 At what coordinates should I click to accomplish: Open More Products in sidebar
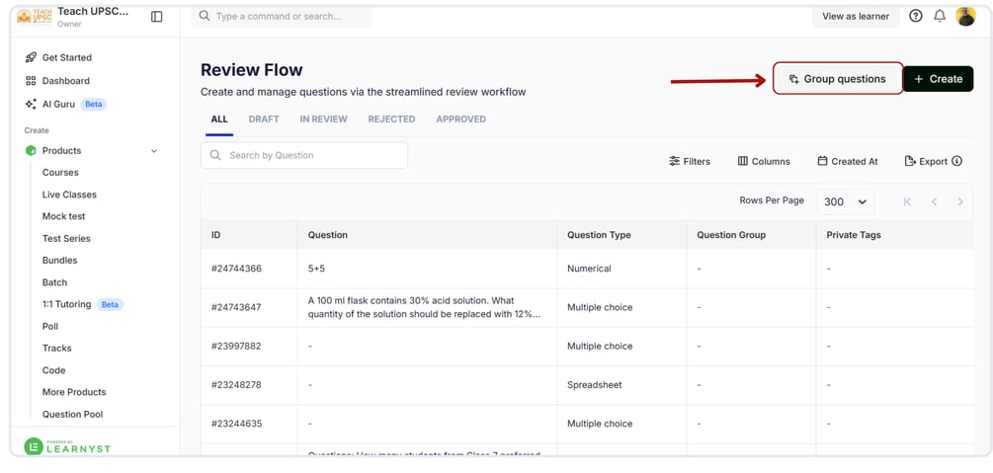pos(74,392)
